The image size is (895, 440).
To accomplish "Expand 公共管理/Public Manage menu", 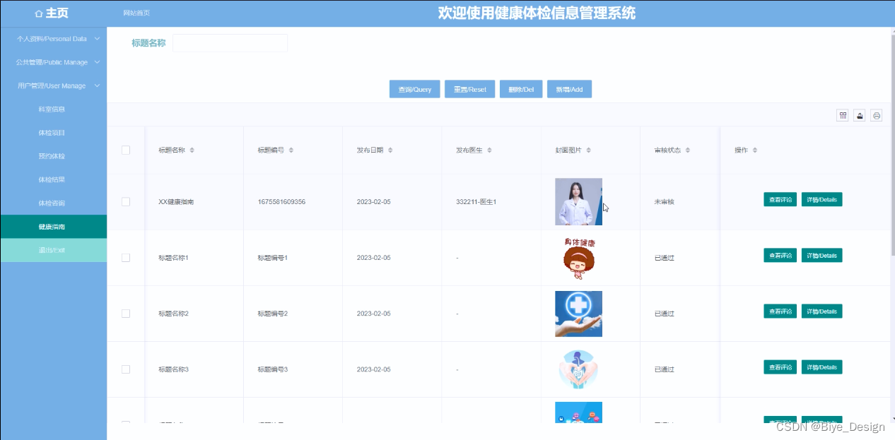I will pos(54,62).
